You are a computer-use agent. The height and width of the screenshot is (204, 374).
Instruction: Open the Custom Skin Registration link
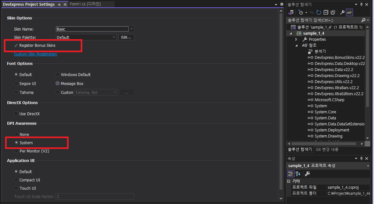[35, 54]
